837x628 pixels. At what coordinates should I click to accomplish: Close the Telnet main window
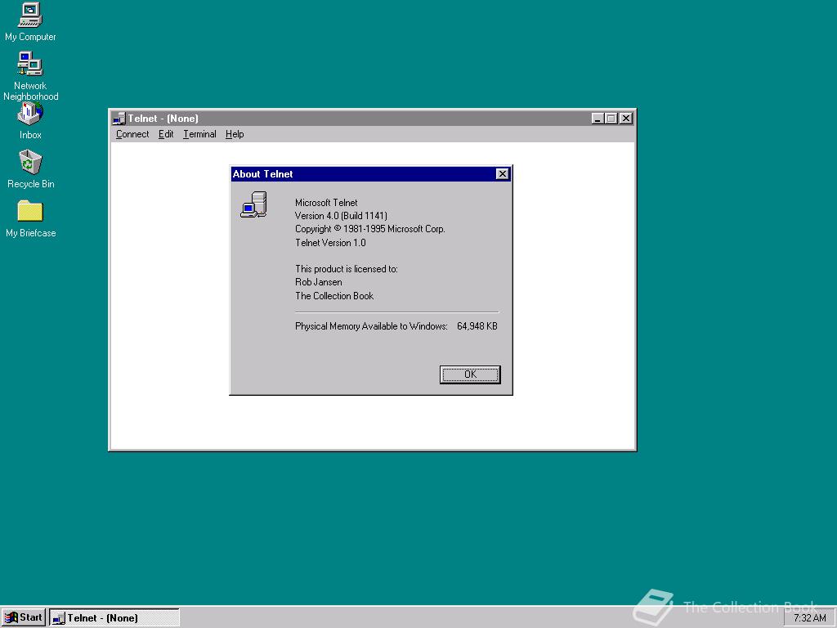tap(626, 119)
